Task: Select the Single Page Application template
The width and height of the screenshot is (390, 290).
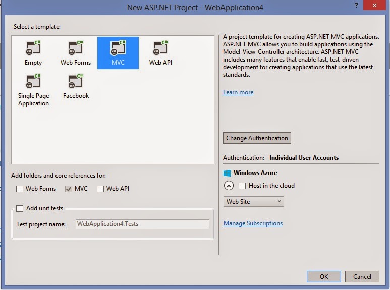Action: pos(33,90)
